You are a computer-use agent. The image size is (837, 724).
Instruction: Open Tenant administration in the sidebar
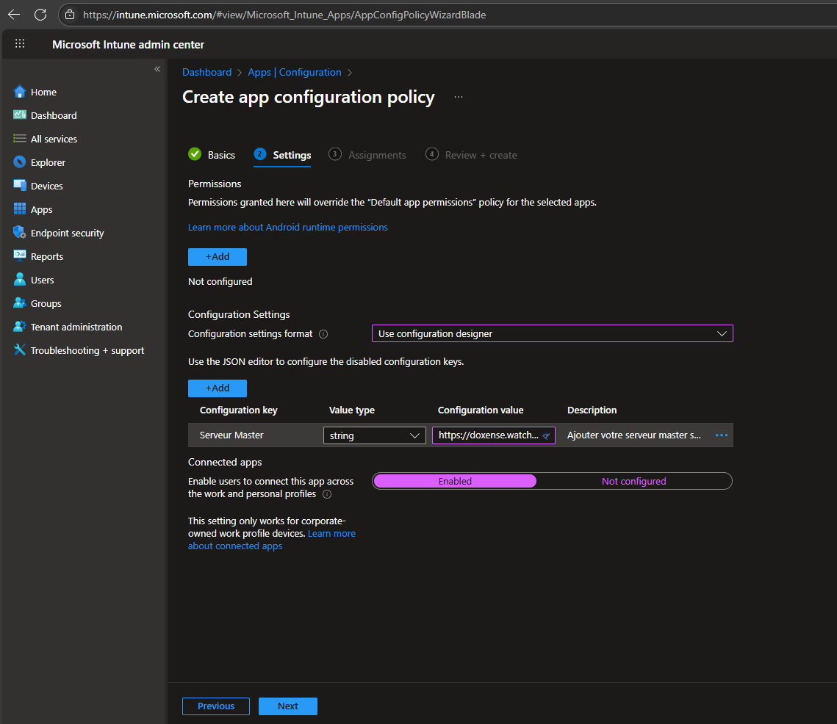click(x=76, y=327)
